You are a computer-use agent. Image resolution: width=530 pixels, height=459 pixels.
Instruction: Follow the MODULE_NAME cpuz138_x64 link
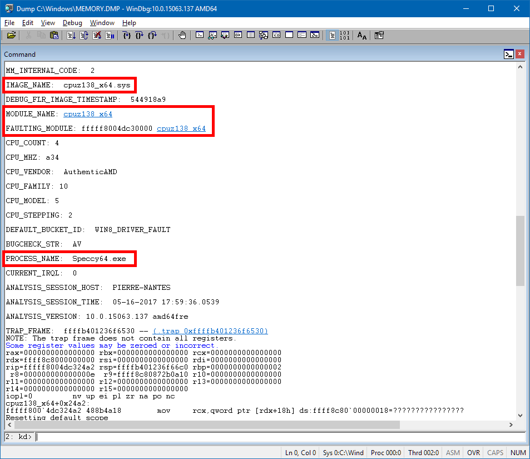[88, 114]
